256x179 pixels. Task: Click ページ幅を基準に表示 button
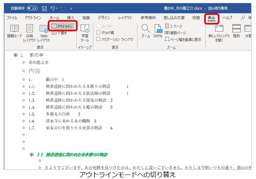(183, 39)
